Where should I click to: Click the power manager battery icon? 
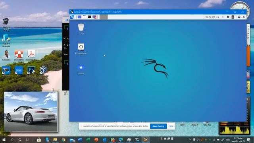point(233,17)
